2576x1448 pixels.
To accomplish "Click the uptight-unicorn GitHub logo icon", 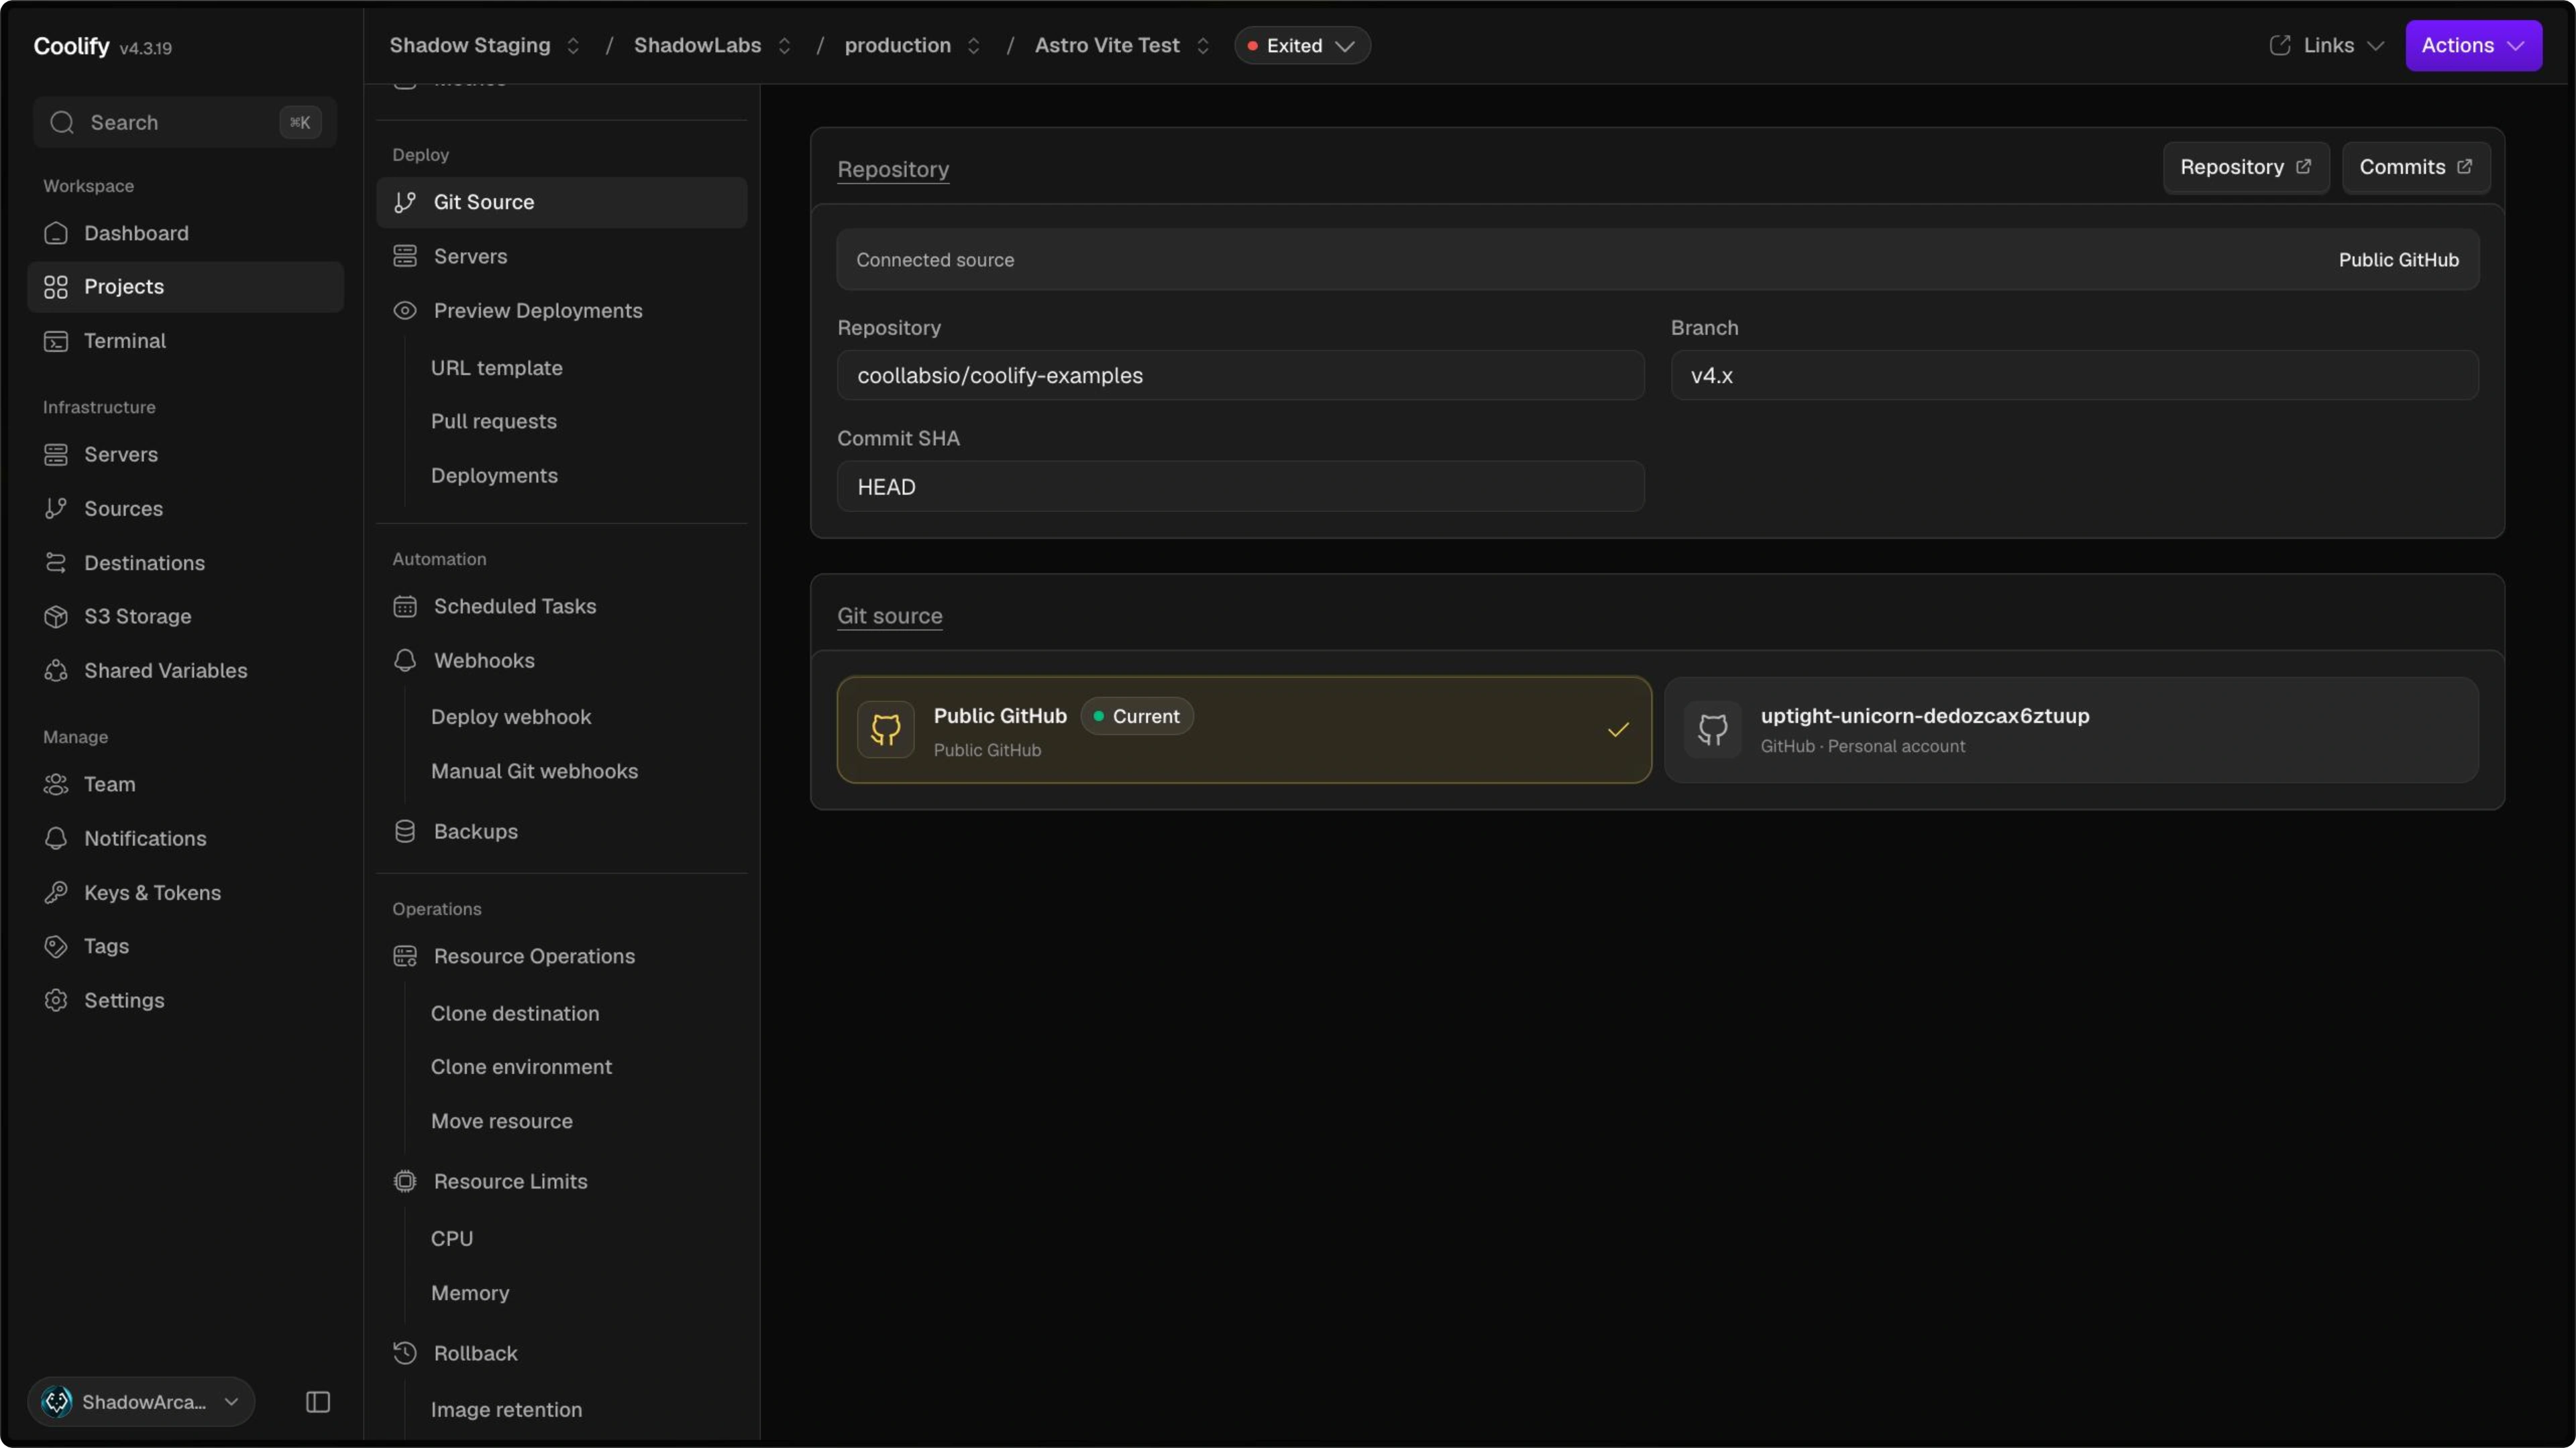I will coord(1713,729).
